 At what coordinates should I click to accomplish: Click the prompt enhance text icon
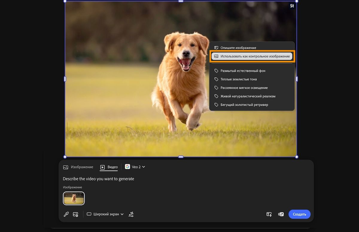(269, 214)
